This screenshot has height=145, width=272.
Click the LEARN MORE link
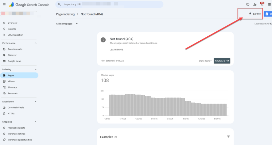tap(116, 50)
